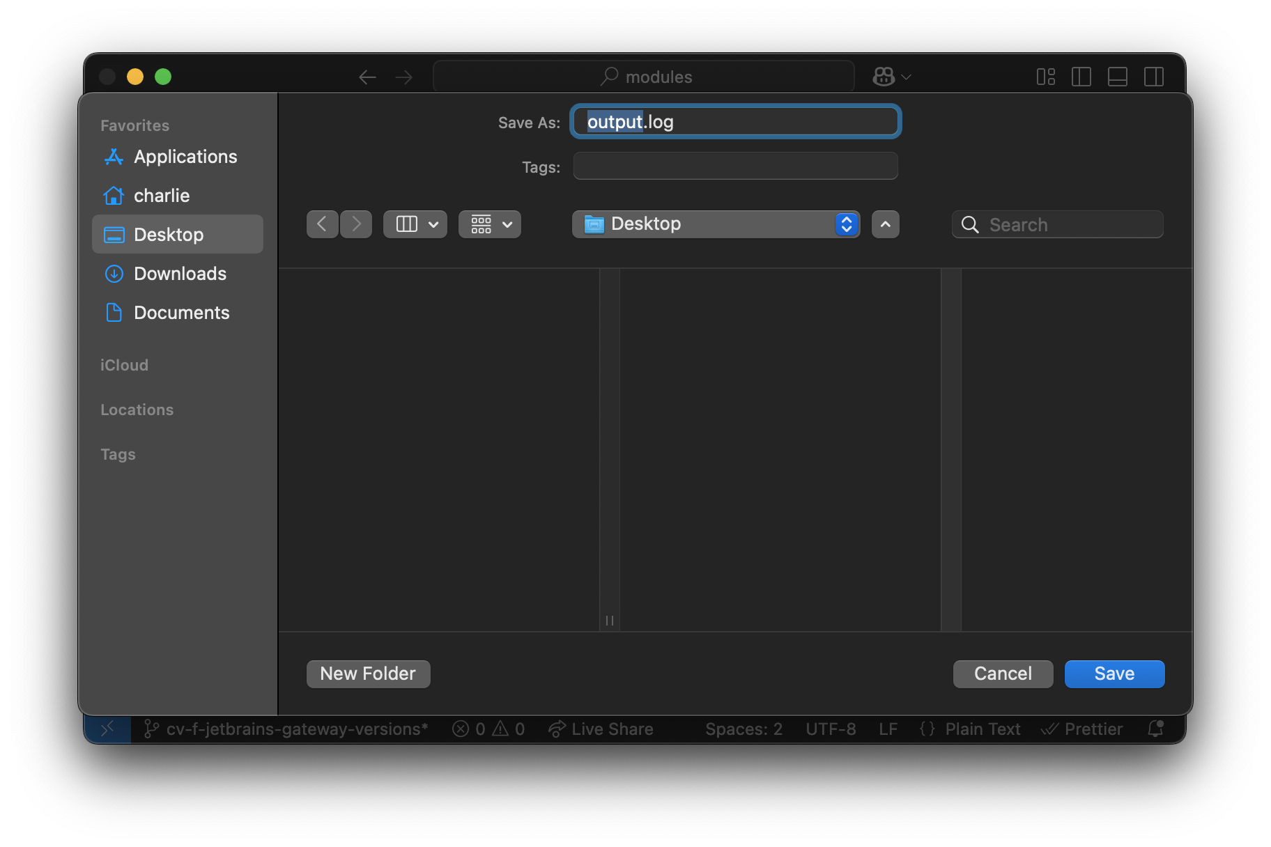Click the Customize Layout icon
Image resolution: width=1271 pixels, height=847 pixels.
[1045, 77]
